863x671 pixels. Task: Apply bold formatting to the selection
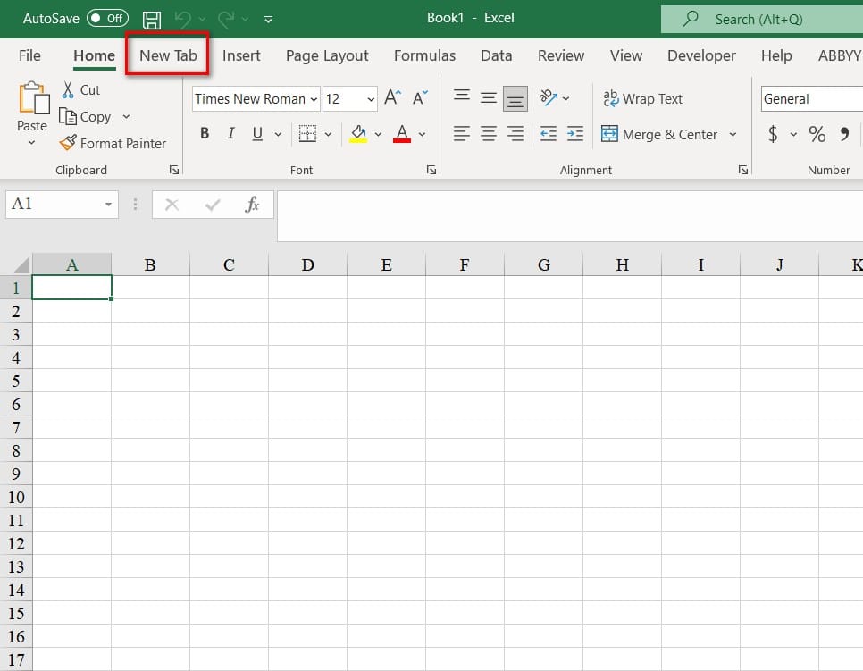click(x=204, y=132)
